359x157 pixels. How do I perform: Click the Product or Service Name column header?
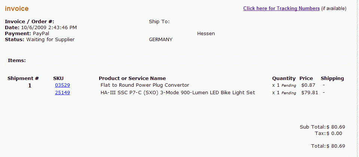pyautogui.click(x=132, y=78)
